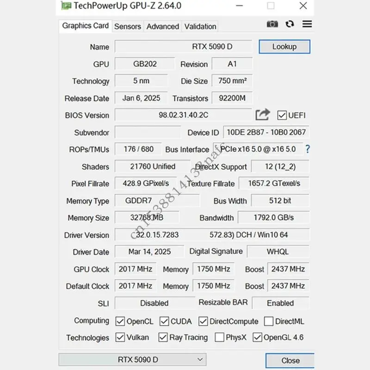Click the Lookup button
Image resolution: width=370 pixels, height=370 pixels.
point(284,47)
